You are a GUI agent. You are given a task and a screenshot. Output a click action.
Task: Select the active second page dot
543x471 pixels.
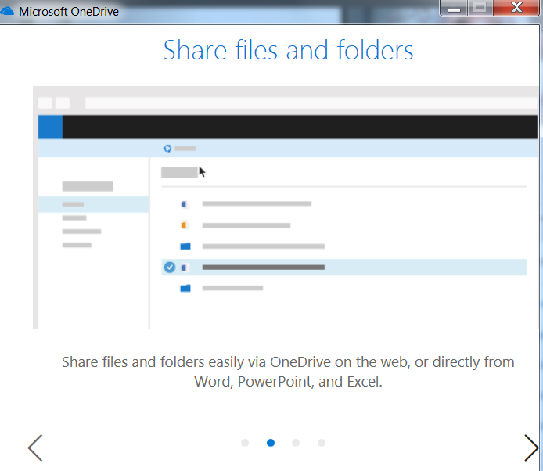coord(271,443)
